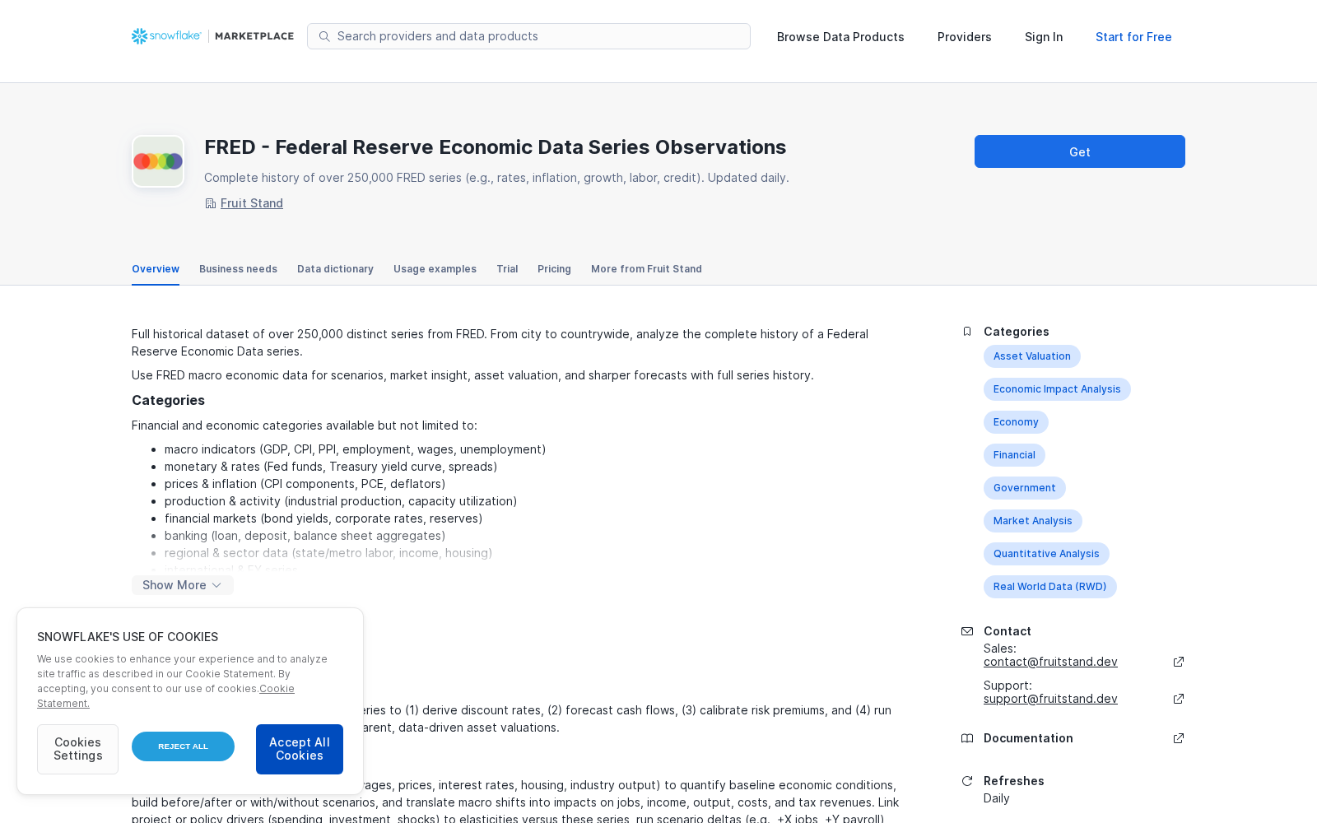Expand the description with Show More
Screen dimensions: 1317x823
[x=183, y=585]
